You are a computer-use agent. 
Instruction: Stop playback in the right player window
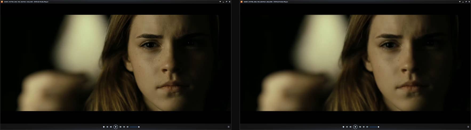[x=343, y=127]
